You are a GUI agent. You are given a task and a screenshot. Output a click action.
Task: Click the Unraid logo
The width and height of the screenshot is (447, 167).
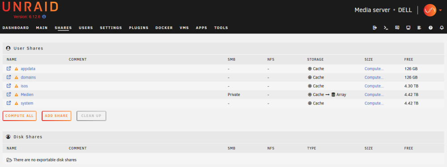tap(30, 7)
